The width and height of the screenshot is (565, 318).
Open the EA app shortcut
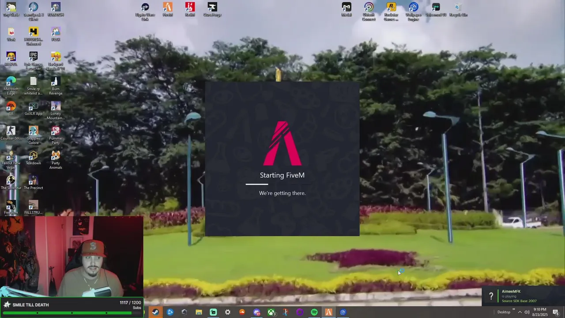pos(11,109)
